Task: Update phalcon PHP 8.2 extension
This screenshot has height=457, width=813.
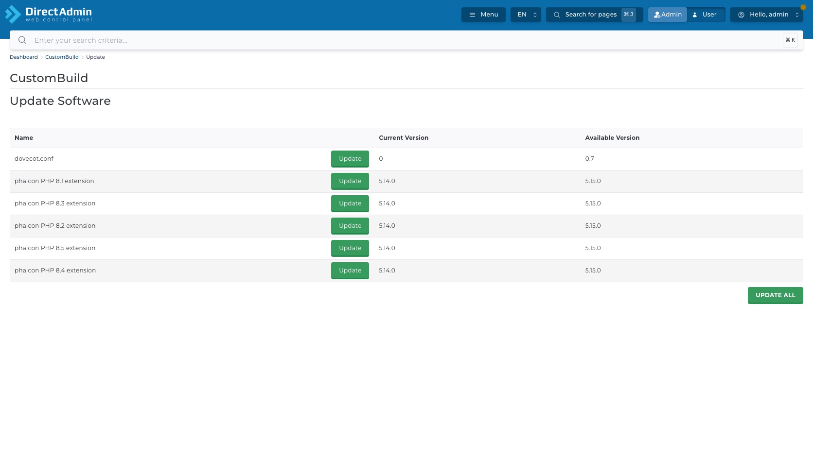Action: (x=350, y=226)
